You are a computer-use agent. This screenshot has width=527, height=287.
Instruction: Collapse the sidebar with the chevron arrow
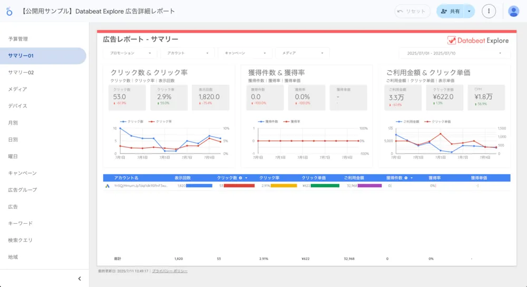pyautogui.click(x=80, y=279)
